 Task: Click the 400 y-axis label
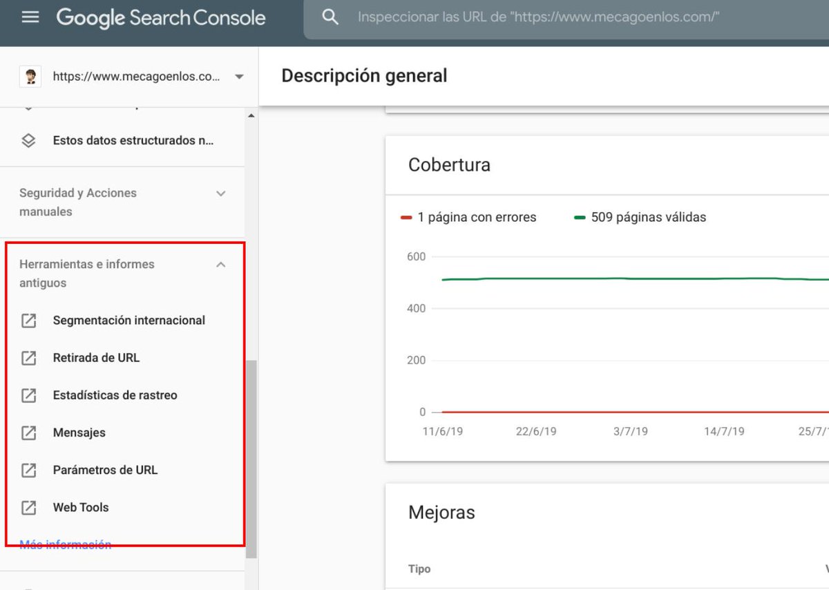coord(417,308)
